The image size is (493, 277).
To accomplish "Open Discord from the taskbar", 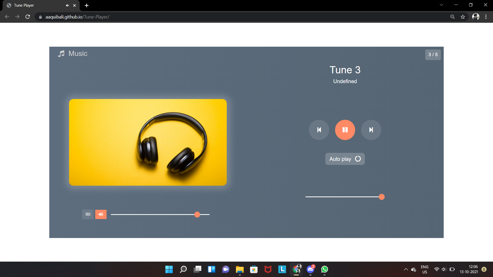I will [310, 269].
